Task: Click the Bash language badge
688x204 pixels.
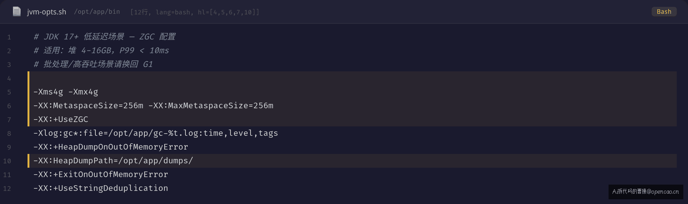Action: click(664, 12)
